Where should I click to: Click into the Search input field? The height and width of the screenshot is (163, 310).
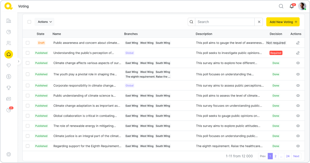coord(225,22)
